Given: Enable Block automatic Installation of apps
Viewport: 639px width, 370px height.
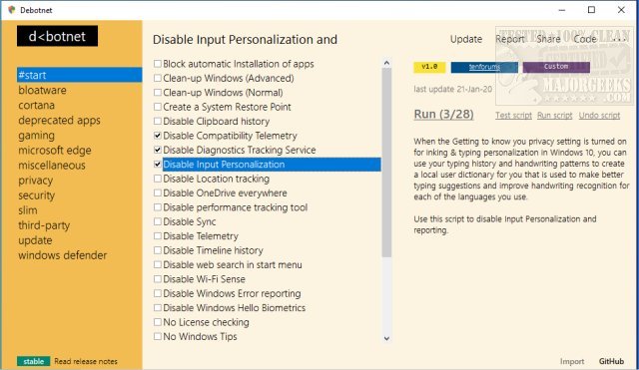Looking at the screenshot, I should pyautogui.click(x=158, y=64).
